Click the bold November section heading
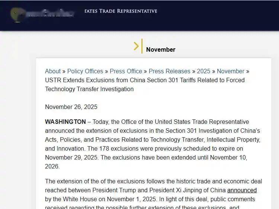This screenshot has height=209, width=279. click(x=161, y=49)
